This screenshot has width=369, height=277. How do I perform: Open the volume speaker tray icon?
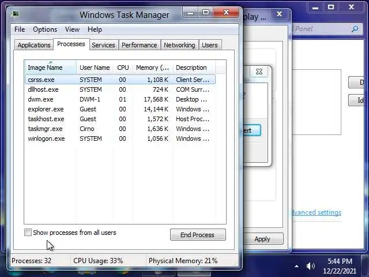311,266
